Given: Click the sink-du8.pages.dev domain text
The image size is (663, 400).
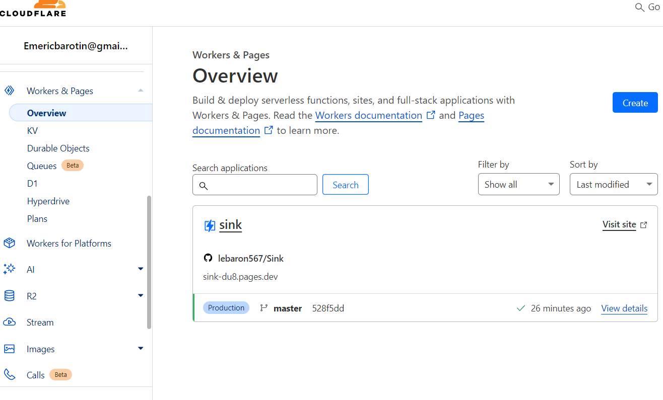Looking at the screenshot, I should [x=240, y=277].
